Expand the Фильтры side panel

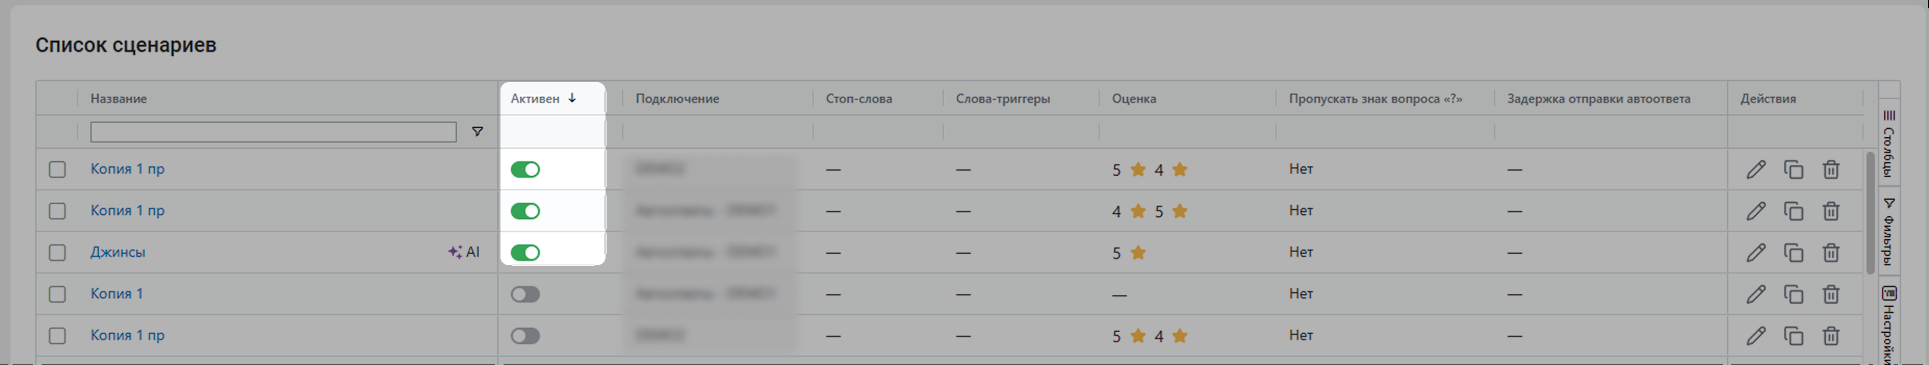point(1888,231)
